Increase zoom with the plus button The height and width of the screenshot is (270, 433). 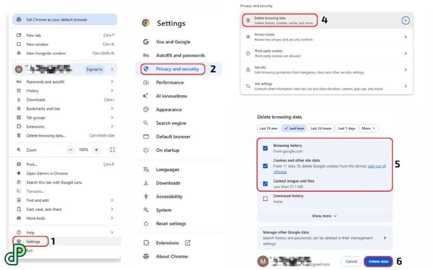(96, 150)
